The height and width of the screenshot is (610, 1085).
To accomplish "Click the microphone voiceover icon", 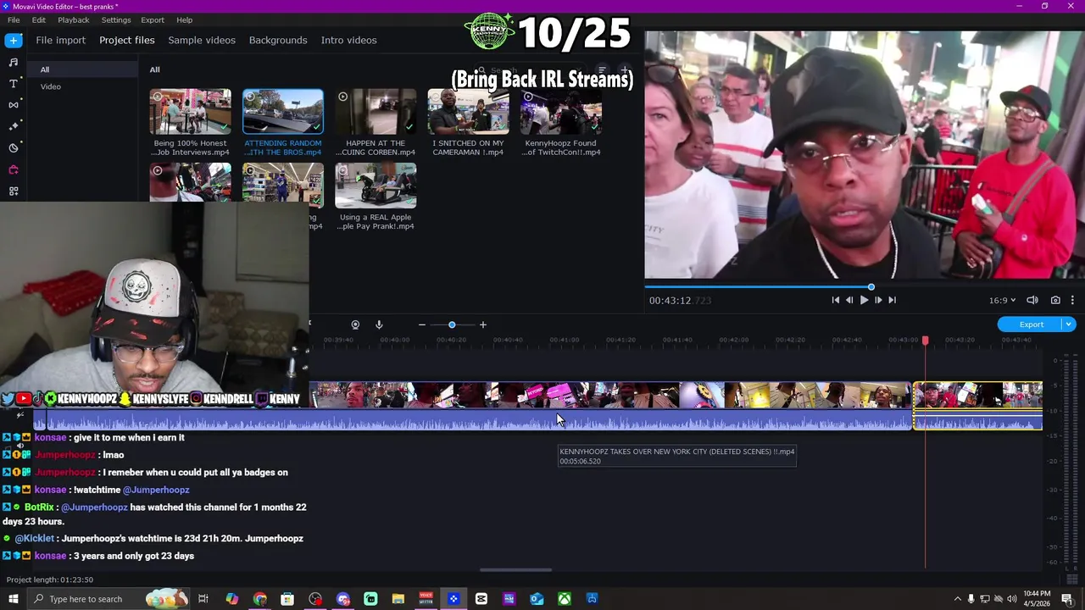I will pos(379,324).
